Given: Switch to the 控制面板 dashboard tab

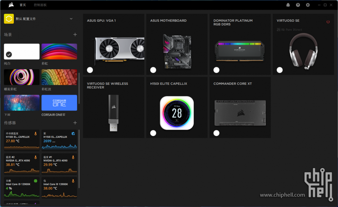Looking at the screenshot, I should click(x=40, y=5).
